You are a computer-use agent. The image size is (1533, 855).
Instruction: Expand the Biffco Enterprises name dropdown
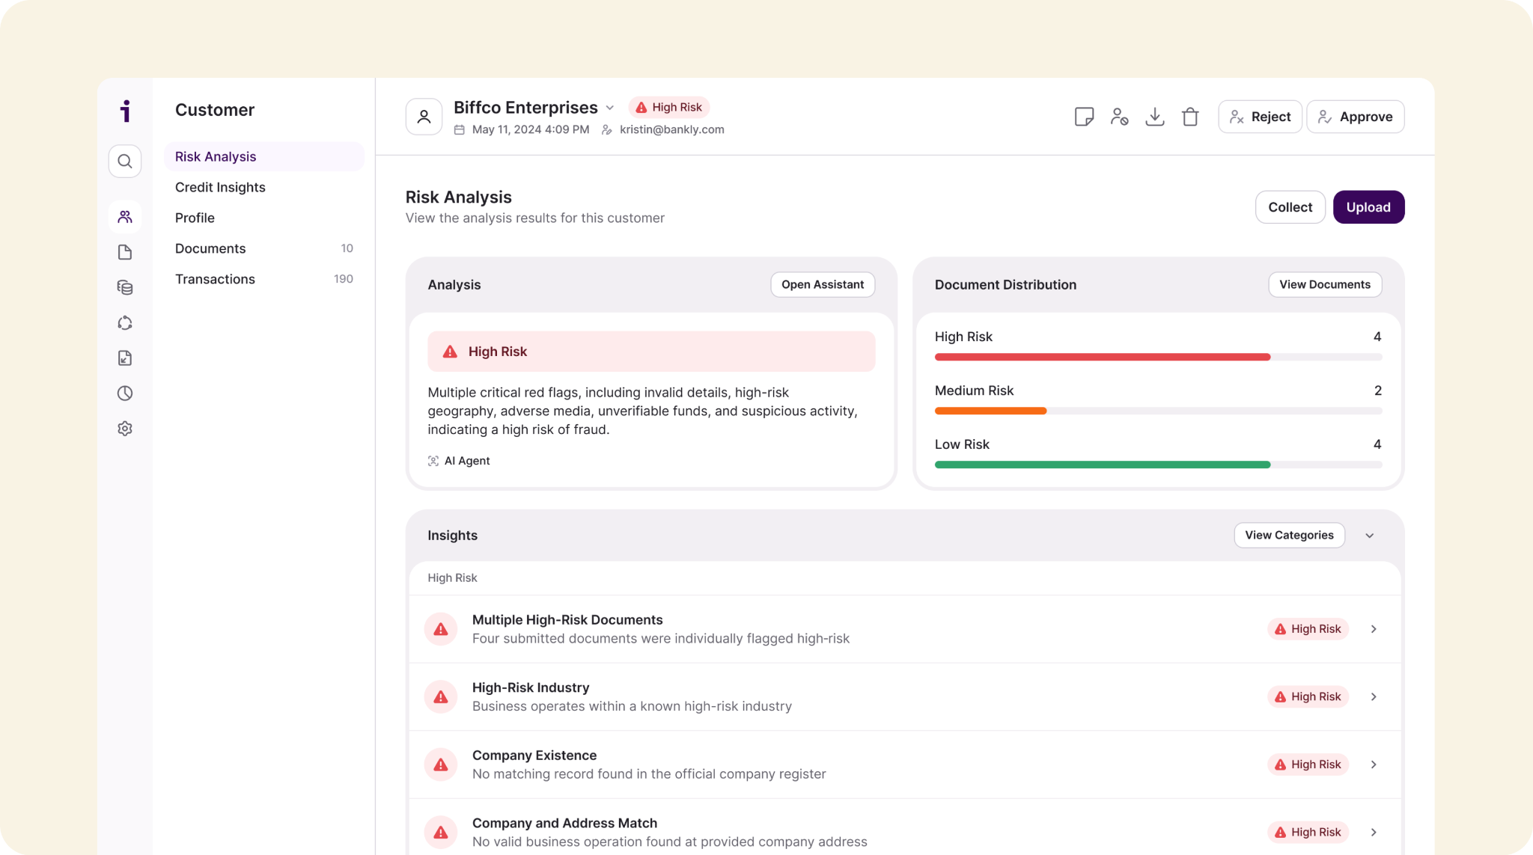pos(610,108)
